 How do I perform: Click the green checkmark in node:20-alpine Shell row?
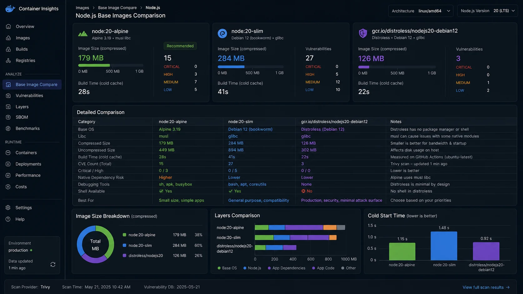[161, 191]
